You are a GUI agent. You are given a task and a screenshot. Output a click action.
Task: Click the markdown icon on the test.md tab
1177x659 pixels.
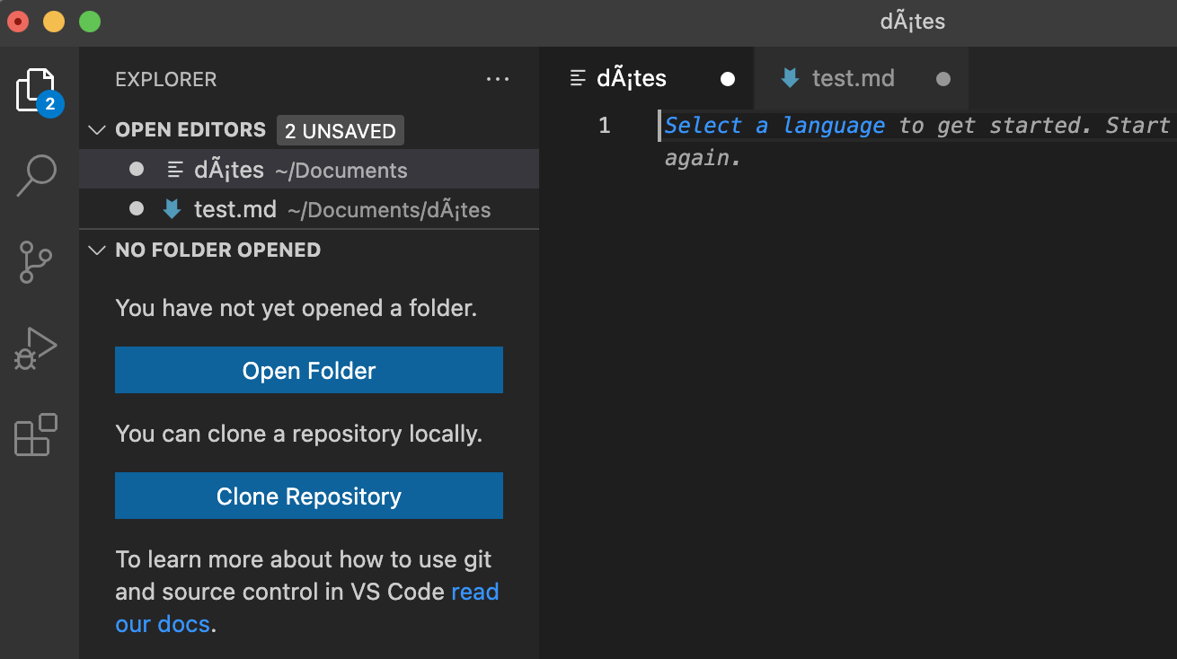point(789,78)
